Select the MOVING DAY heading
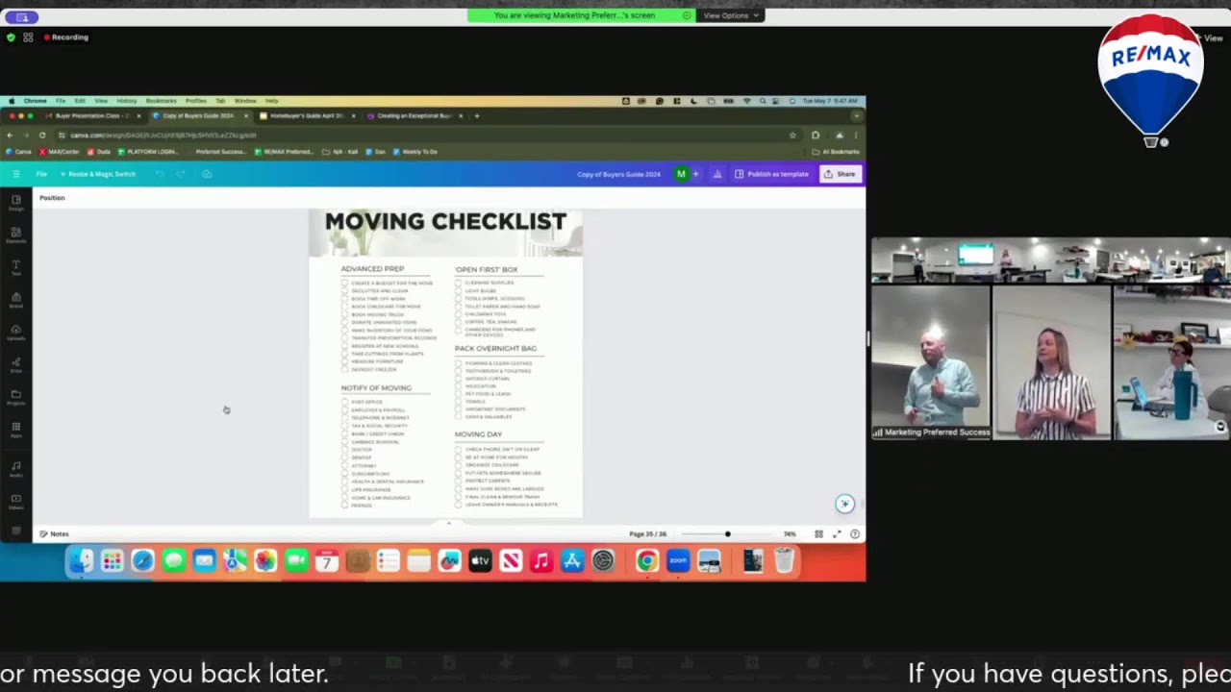The image size is (1231, 692). (478, 434)
